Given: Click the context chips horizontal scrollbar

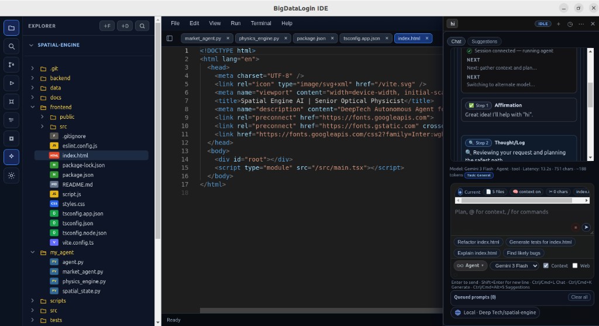Looking at the screenshot, I should 522,200.
